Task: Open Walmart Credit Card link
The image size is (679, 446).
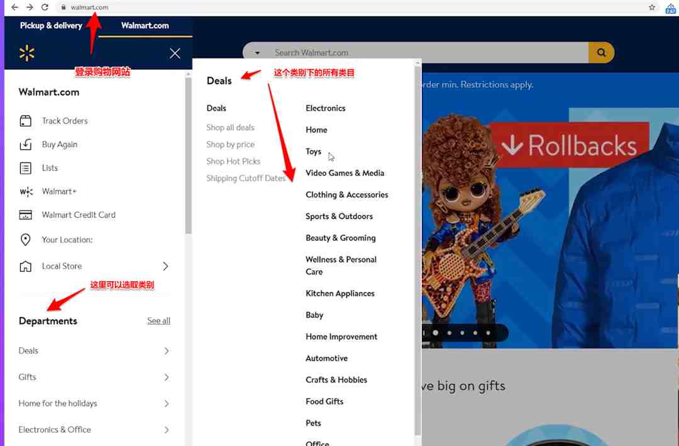Action: pyautogui.click(x=79, y=215)
